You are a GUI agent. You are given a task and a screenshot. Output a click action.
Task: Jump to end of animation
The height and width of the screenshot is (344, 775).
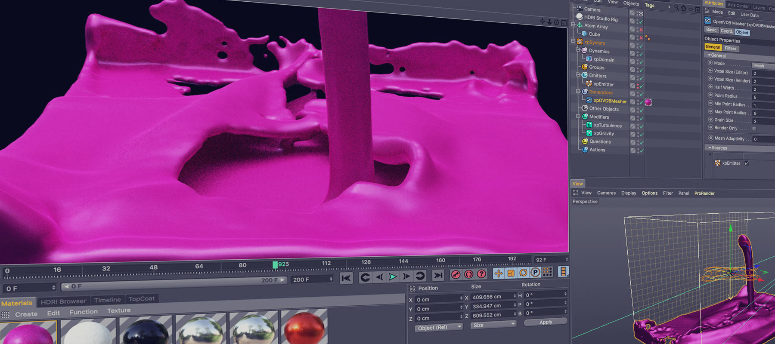tap(438, 275)
